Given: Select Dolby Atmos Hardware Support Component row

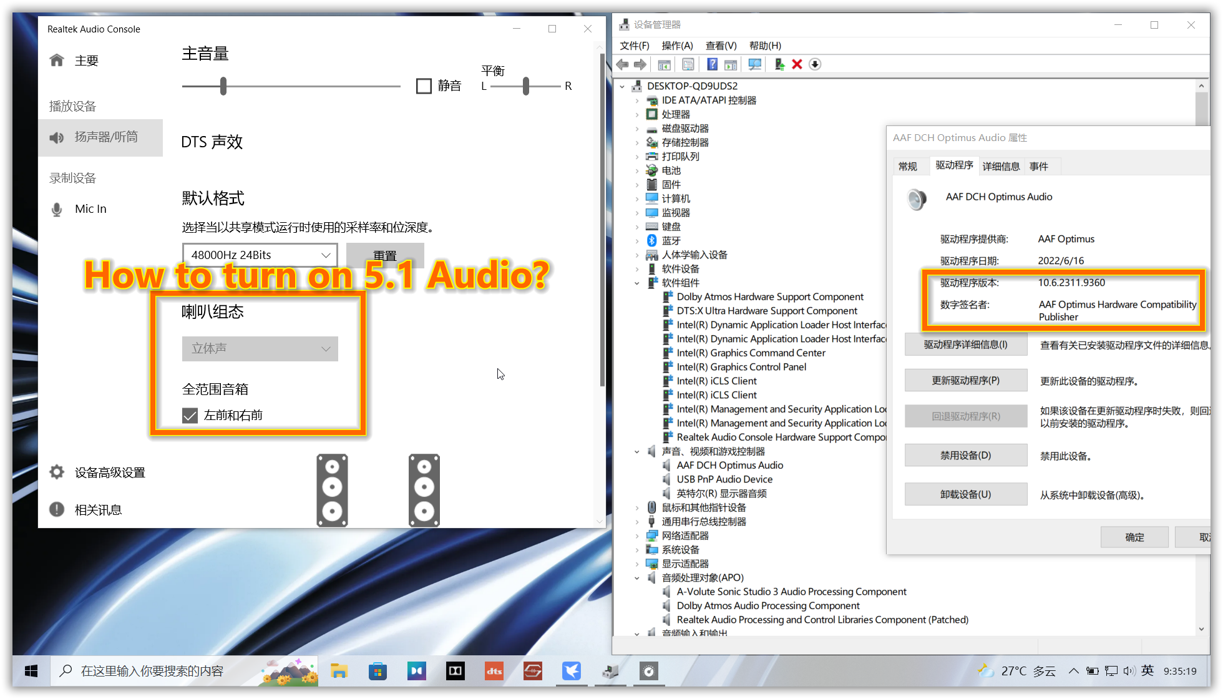Looking at the screenshot, I should pos(770,296).
